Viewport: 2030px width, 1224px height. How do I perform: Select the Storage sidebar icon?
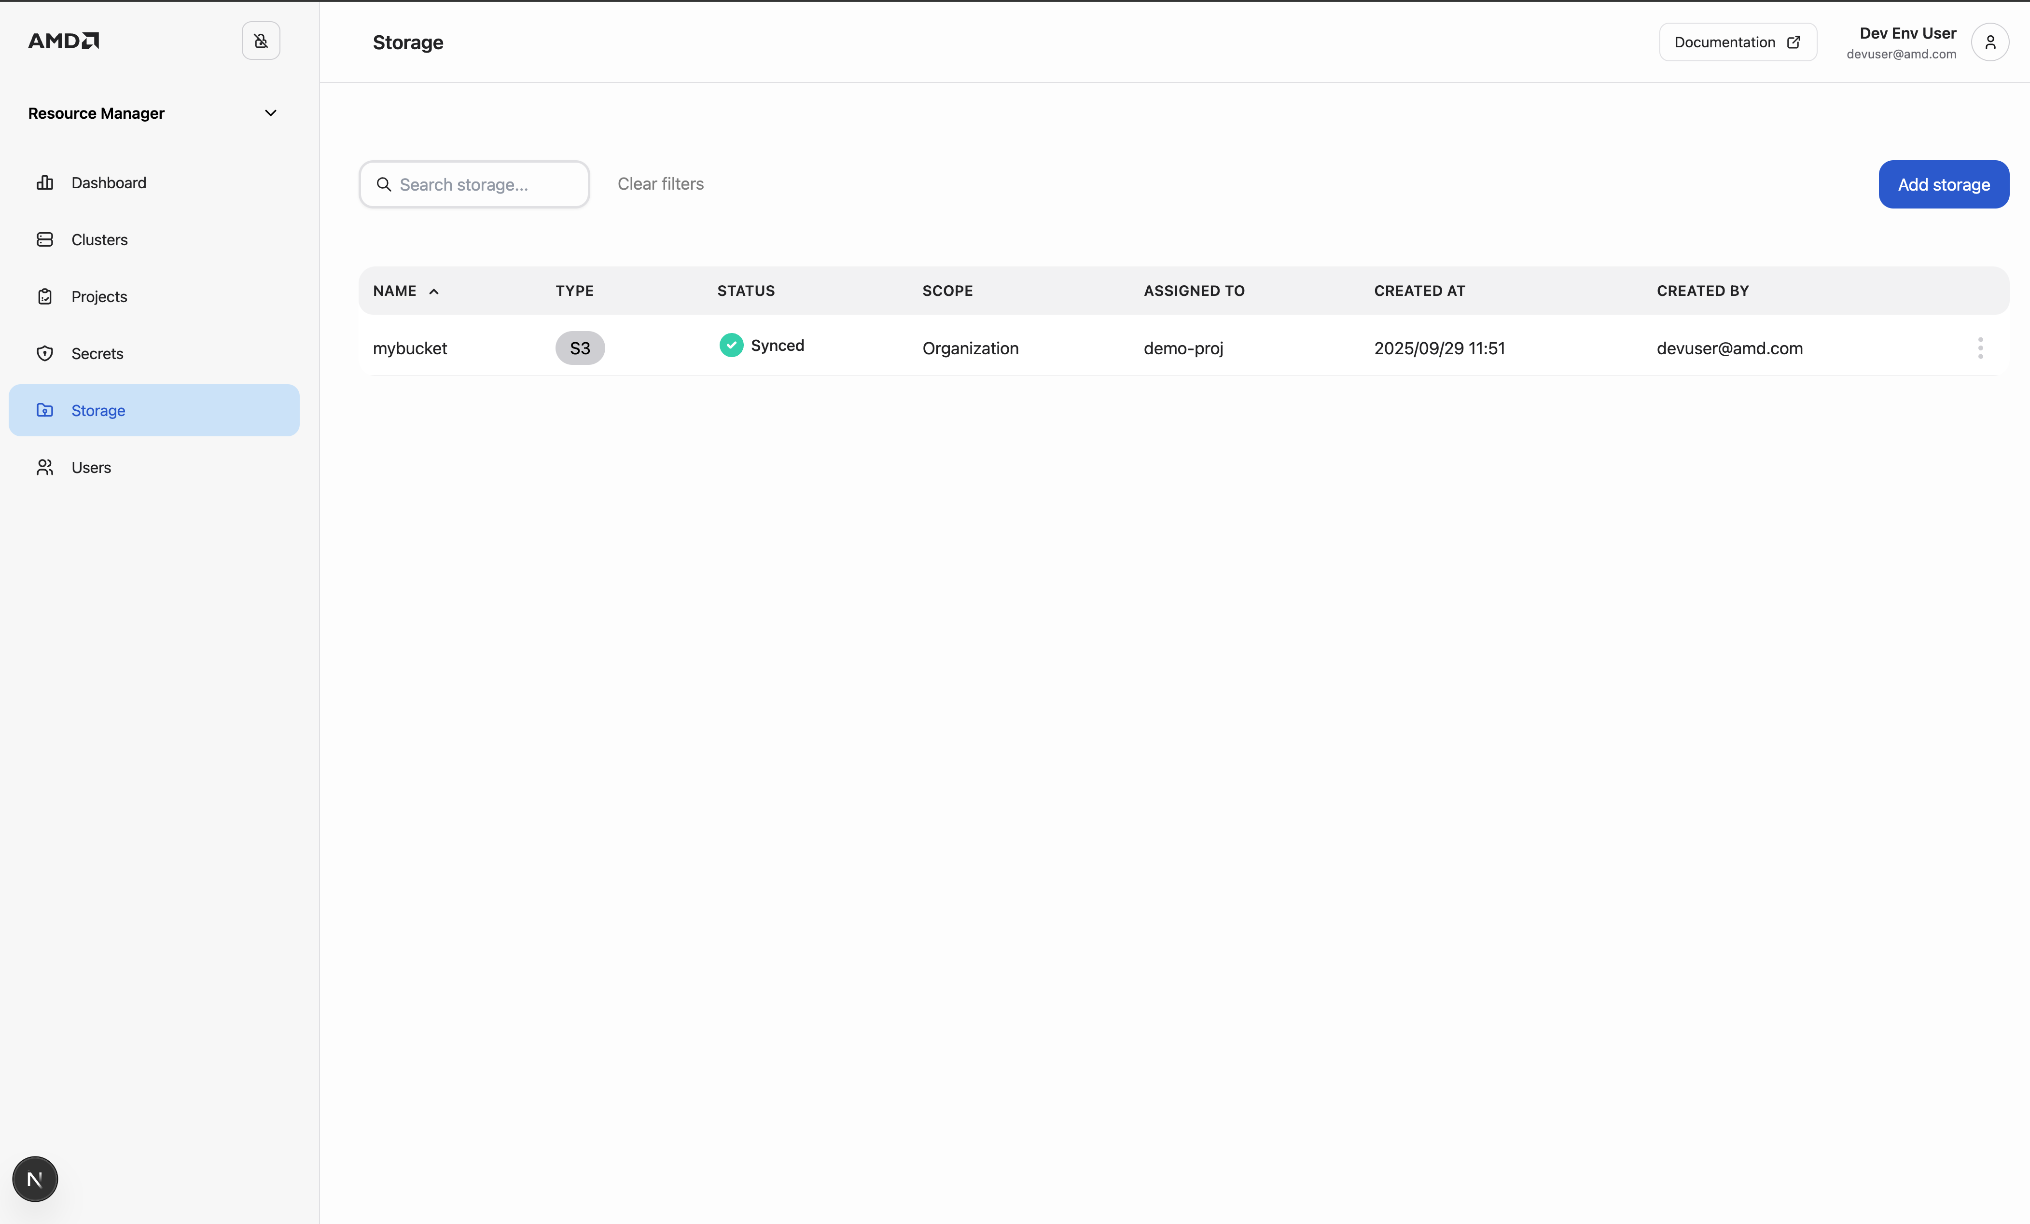(45, 410)
